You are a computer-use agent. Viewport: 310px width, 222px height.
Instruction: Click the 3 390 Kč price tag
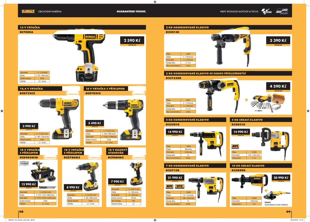278,41
